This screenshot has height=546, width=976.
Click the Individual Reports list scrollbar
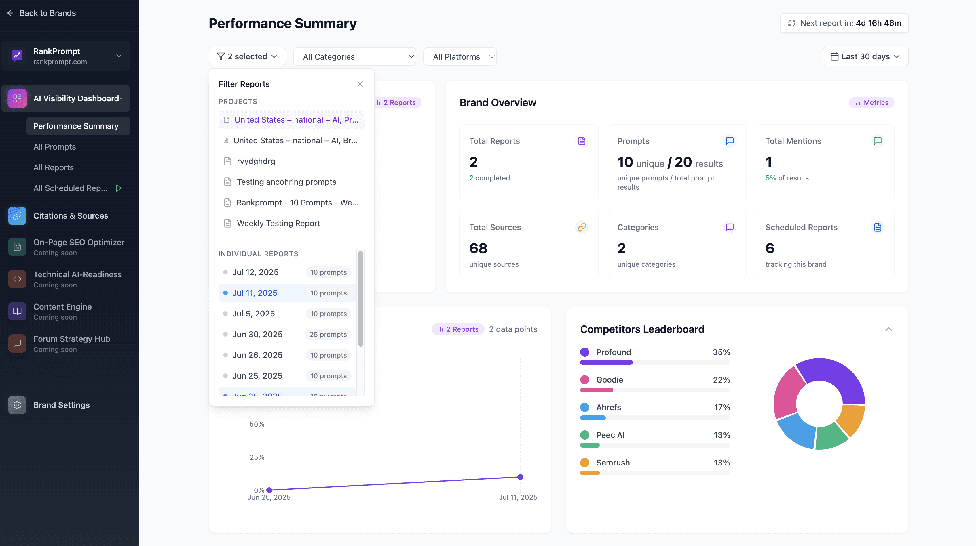pos(361,298)
